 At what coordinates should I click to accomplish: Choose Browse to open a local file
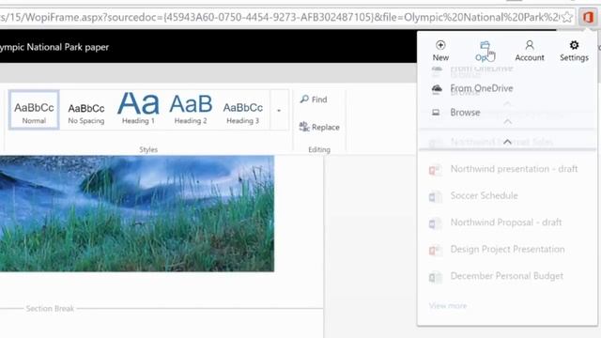tap(465, 113)
